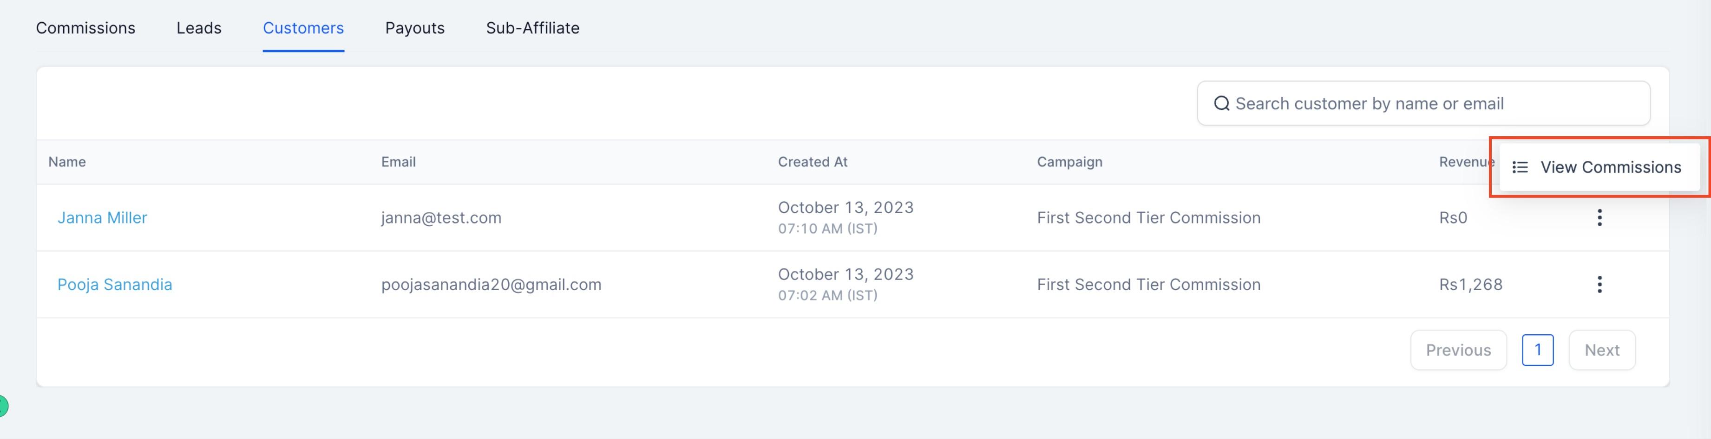This screenshot has height=439, width=1711.
Task: Click the Name column header
Action: 67,162
